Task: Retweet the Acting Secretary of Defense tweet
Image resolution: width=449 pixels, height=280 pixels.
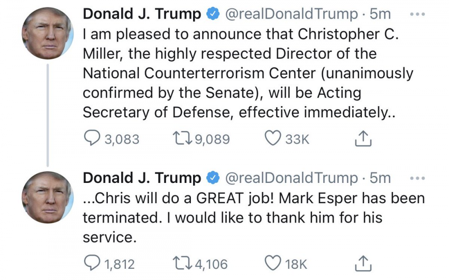Action: pos(182,139)
